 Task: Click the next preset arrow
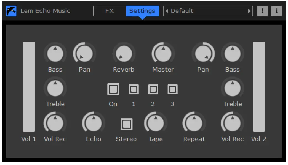(250, 11)
